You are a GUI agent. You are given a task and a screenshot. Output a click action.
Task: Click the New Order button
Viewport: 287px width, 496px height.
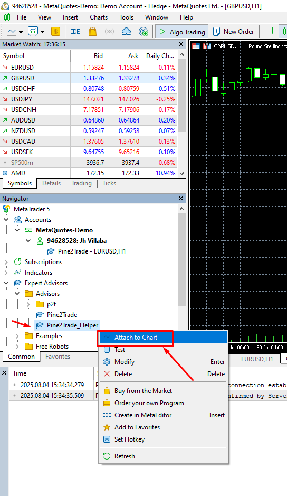coord(234,32)
